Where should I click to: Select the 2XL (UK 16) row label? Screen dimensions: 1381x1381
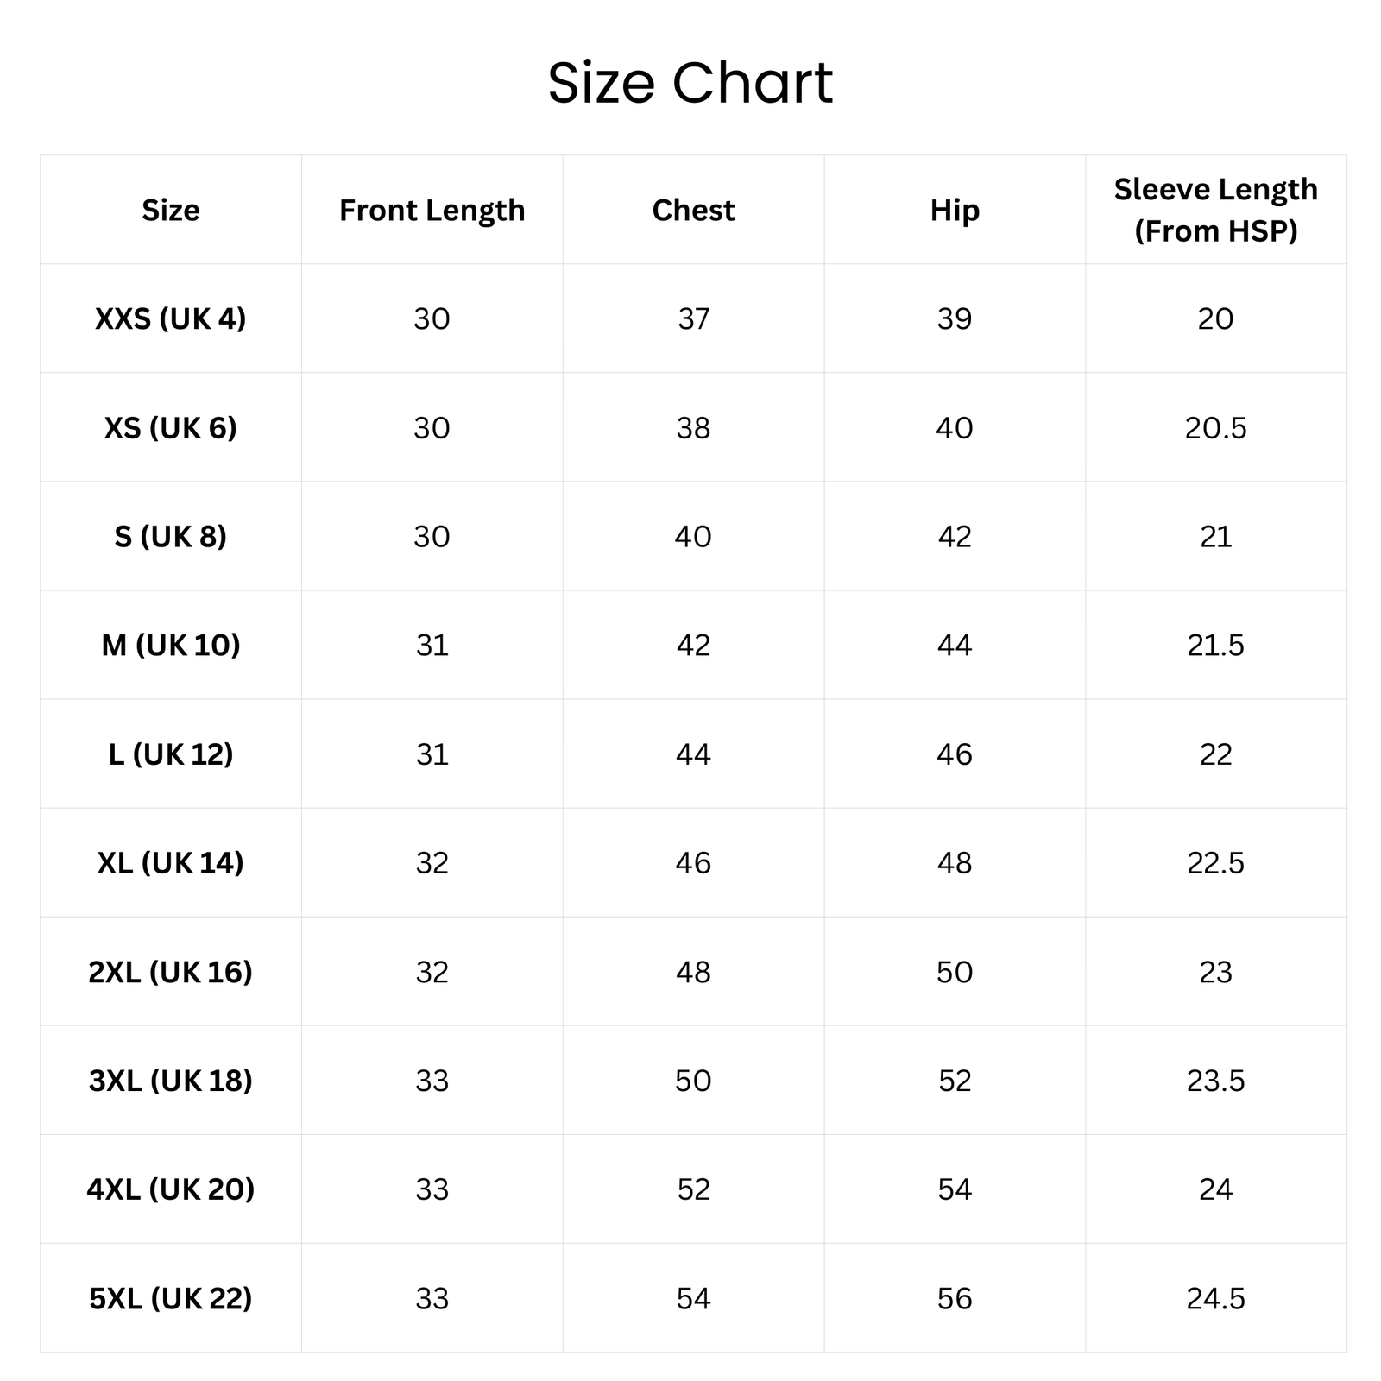[x=171, y=972]
